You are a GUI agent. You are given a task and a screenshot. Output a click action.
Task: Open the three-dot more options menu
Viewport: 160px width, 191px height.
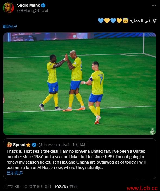point(154,5)
